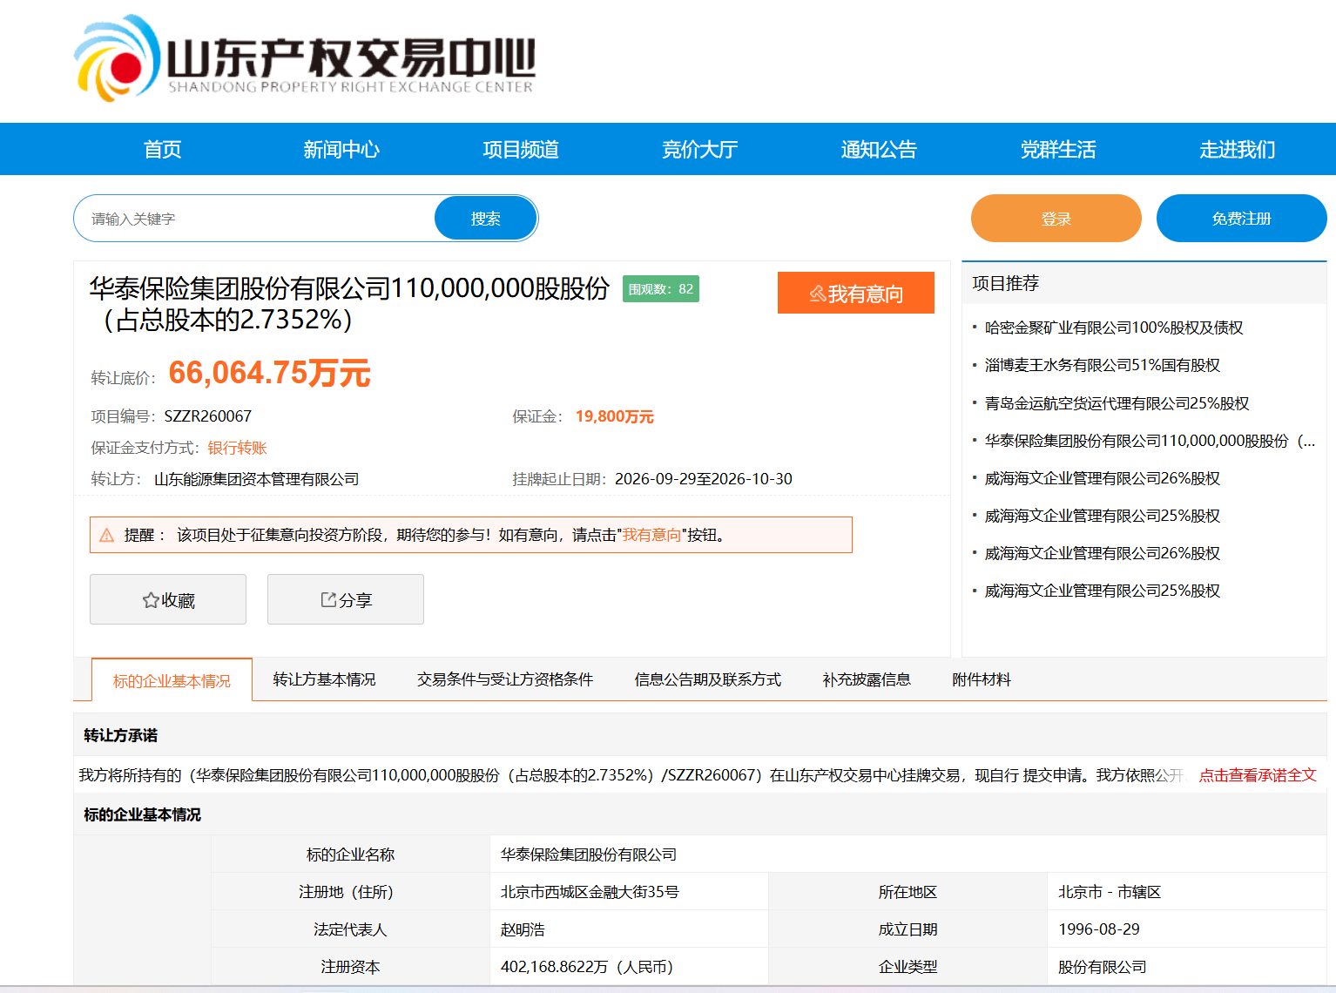Click the Shandong Property Exchange Center logo
The image size is (1336, 993).
click(x=305, y=58)
